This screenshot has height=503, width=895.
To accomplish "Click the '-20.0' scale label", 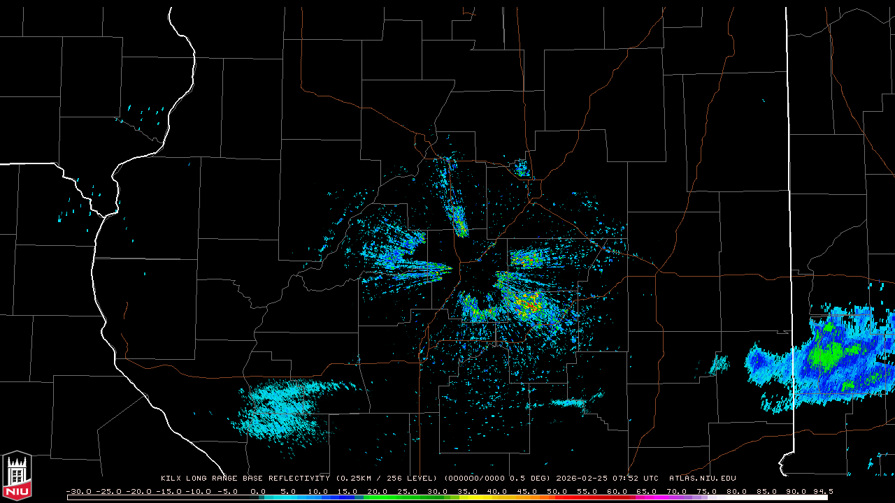I will point(139,491).
